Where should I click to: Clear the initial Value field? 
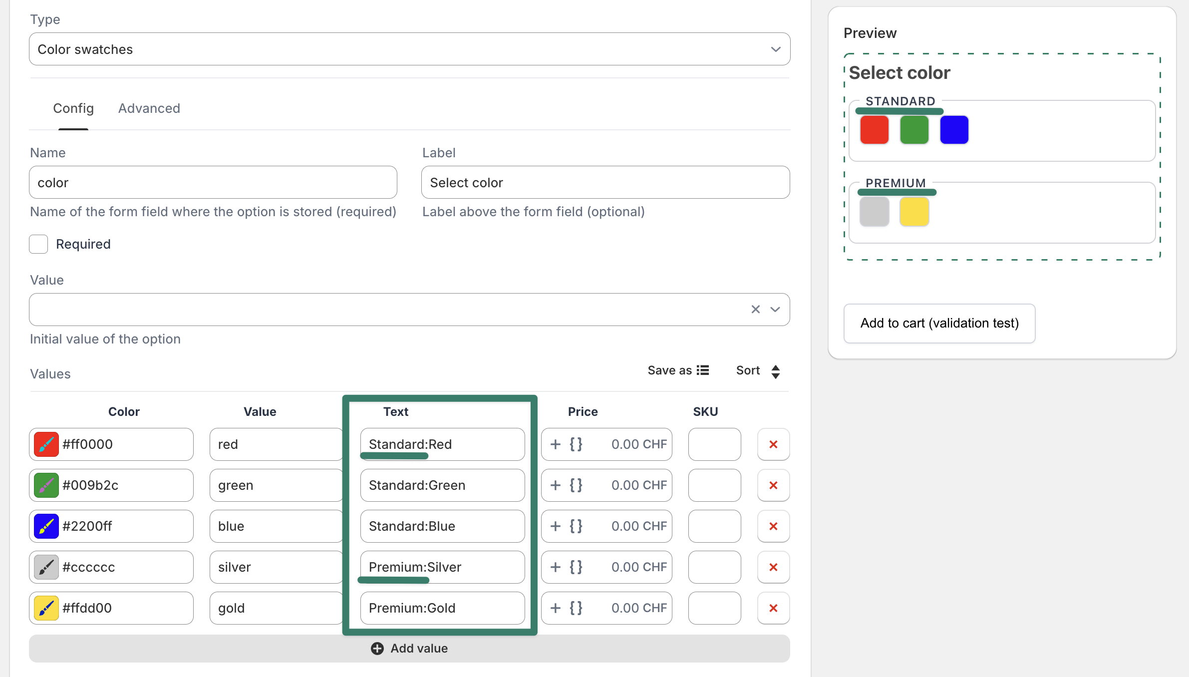tap(755, 310)
